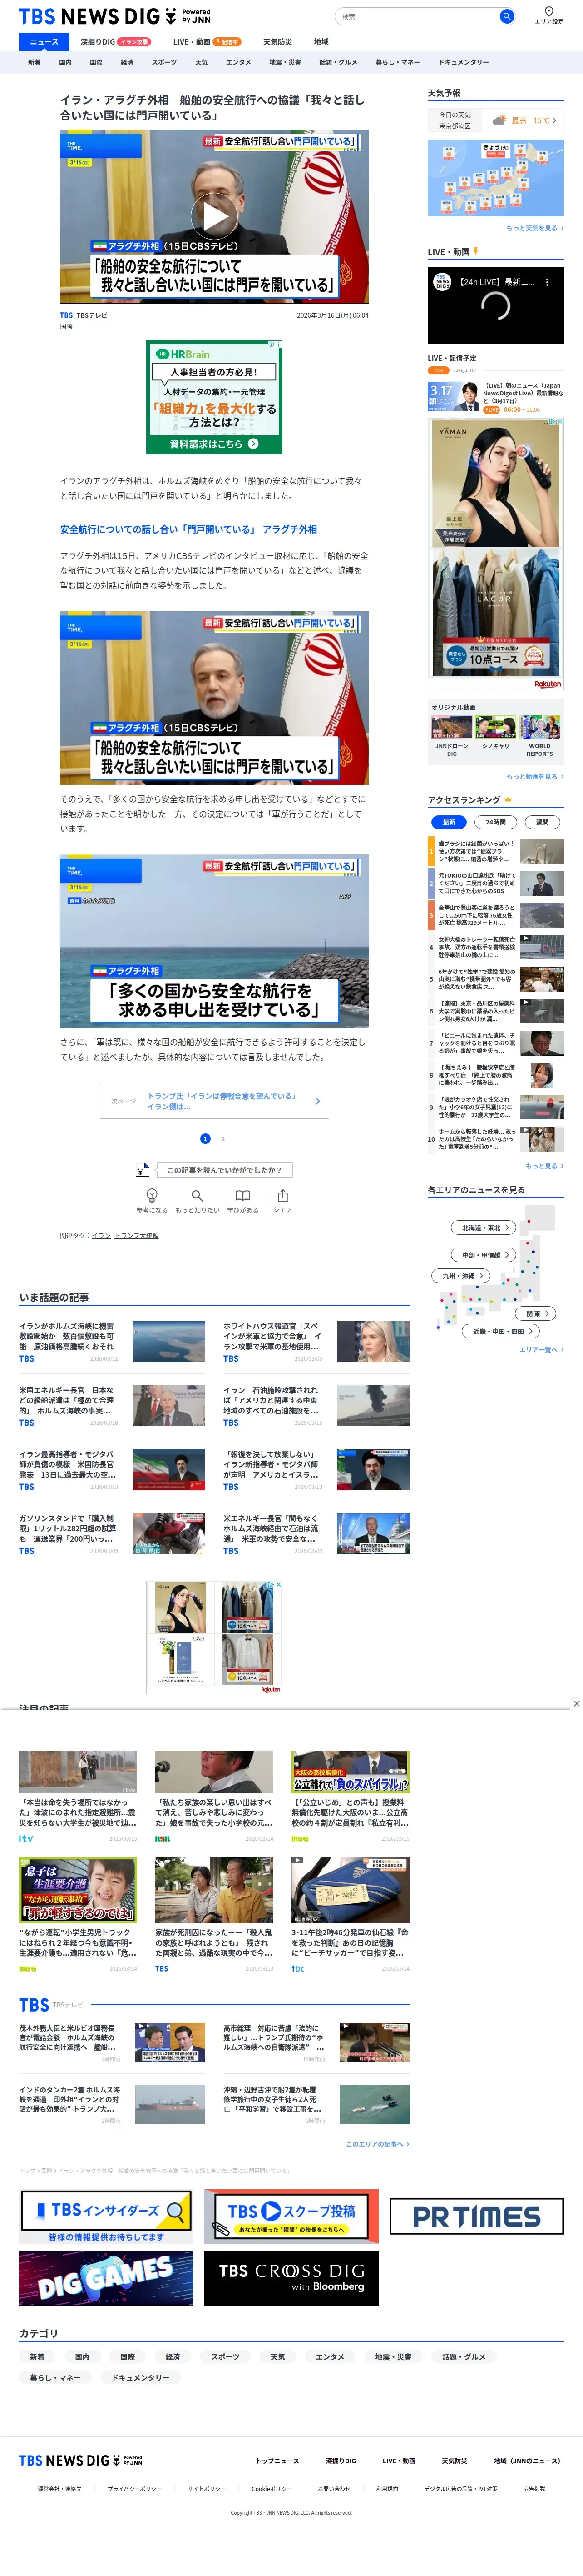583x2576 pixels.
Task: Open the 24h LIVE video player
Action: [495, 306]
